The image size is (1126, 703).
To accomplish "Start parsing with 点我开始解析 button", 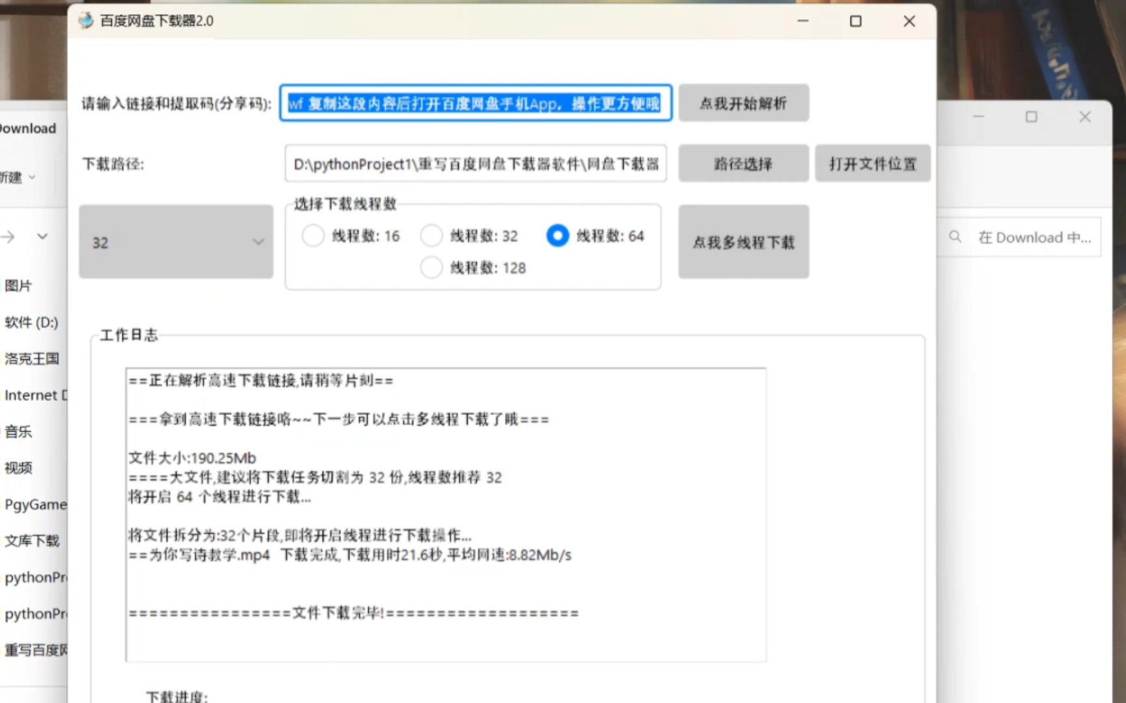I will pyautogui.click(x=743, y=103).
